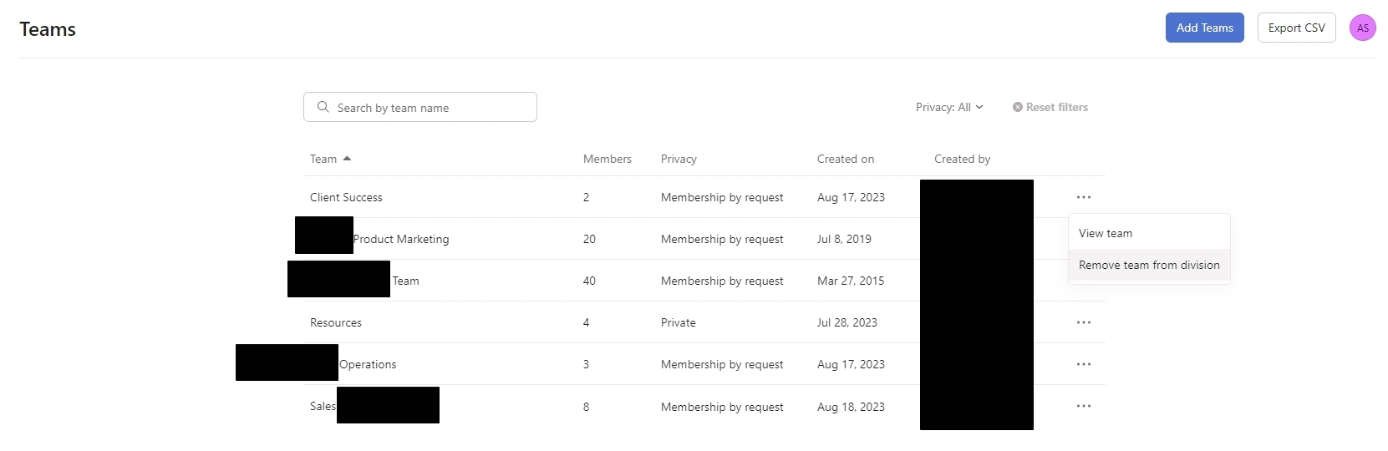Viewport: 1388px width, 451px height.
Task: Expand the Privacy: All filter dropdown
Action: coord(949,107)
